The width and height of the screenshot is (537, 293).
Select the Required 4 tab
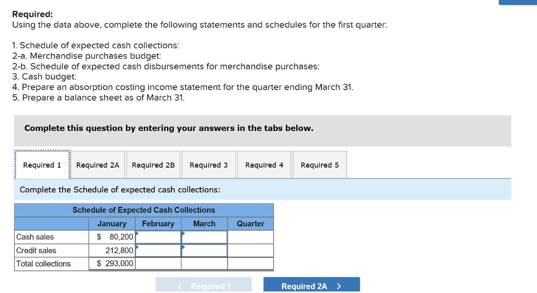point(264,165)
